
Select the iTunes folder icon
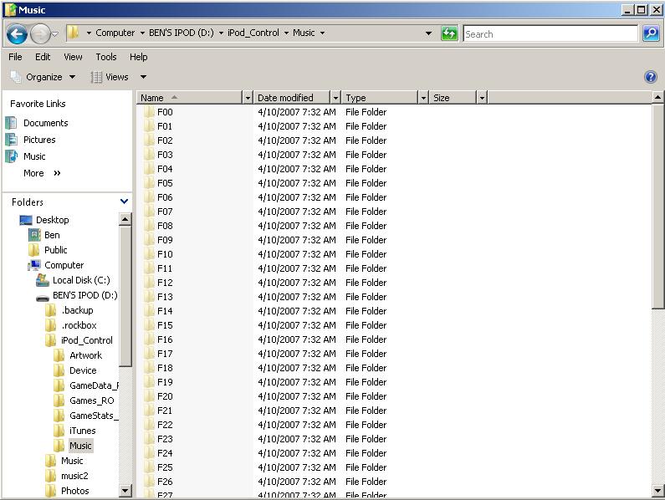pos(59,431)
